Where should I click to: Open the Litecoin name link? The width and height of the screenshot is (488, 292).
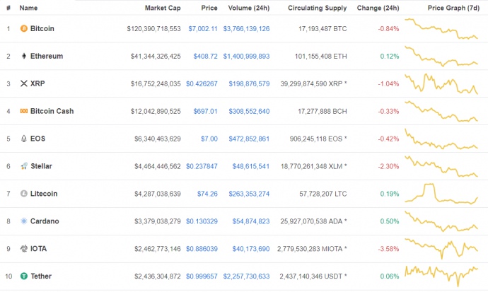coord(44,194)
